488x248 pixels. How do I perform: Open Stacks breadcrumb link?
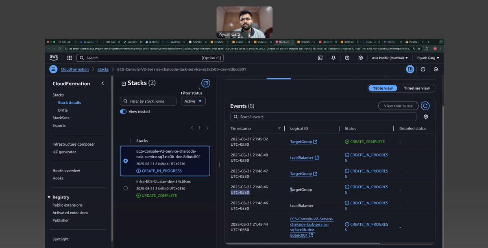pyautogui.click(x=103, y=69)
